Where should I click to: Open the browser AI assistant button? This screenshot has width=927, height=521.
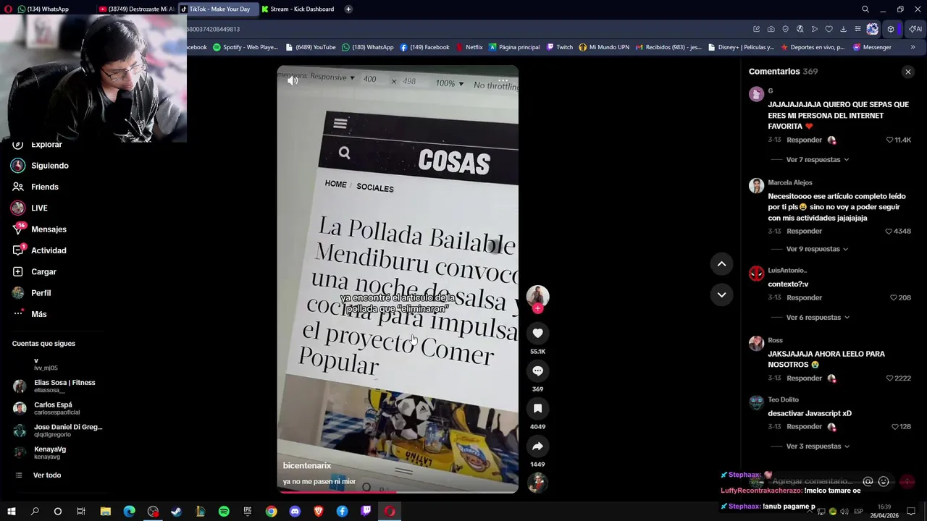[x=916, y=29]
